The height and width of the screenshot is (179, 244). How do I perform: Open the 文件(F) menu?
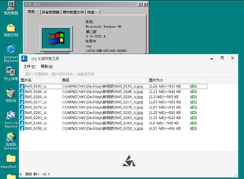point(29,66)
